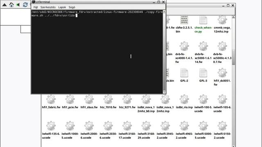Viewport: 262px width, 147px height.
Task: Select isdbt_nova_12mhz_b0.inp file icon
Action: (x=146, y=99)
